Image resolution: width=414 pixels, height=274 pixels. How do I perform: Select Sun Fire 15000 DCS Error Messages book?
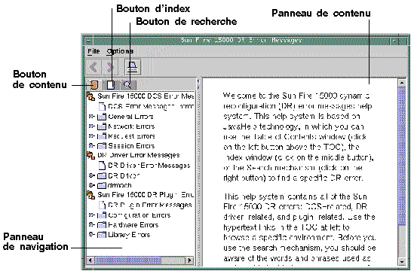tap(146, 96)
